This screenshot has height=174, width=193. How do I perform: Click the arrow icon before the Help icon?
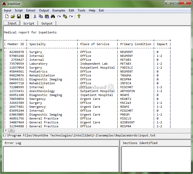click(71, 16)
